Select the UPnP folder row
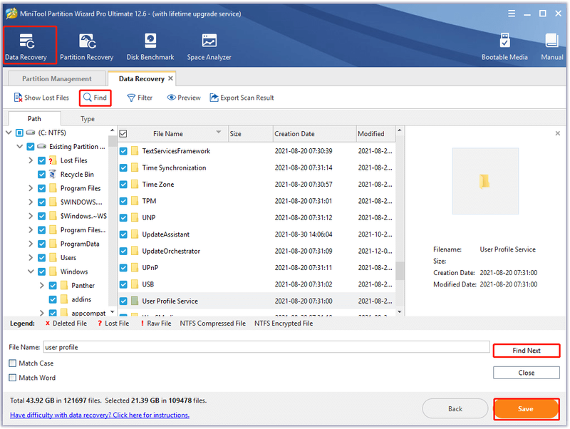Viewport: 570px width, 429px height. click(256, 267)
